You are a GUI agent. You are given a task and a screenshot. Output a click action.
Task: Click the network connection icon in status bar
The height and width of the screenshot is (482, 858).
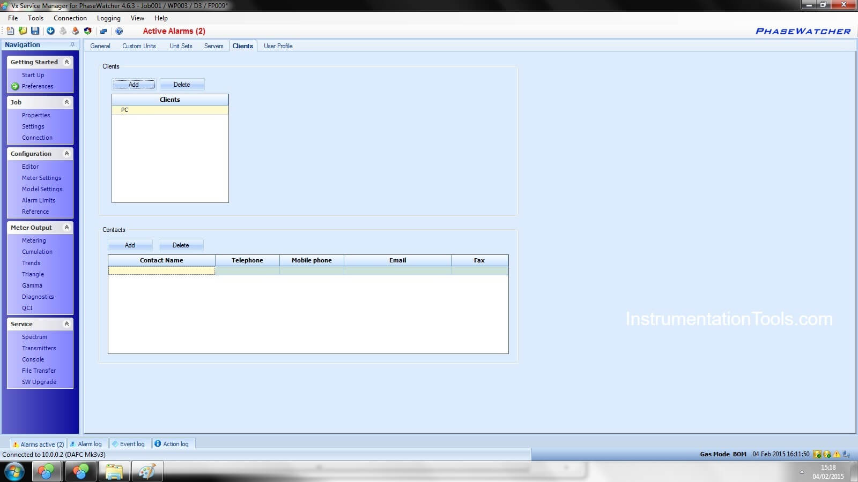tap(847, 454)
